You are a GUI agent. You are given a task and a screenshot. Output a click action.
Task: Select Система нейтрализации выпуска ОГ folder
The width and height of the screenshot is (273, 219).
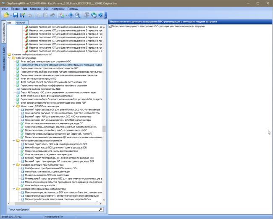pos(32,55)
